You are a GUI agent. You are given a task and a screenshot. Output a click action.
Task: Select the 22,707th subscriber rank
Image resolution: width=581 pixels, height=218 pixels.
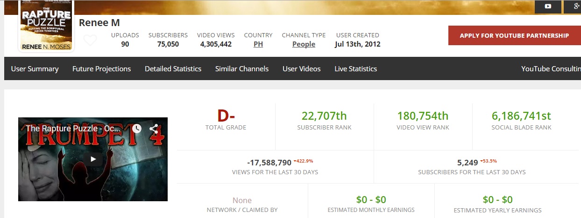pyautogui.click(x=324, y=116)
